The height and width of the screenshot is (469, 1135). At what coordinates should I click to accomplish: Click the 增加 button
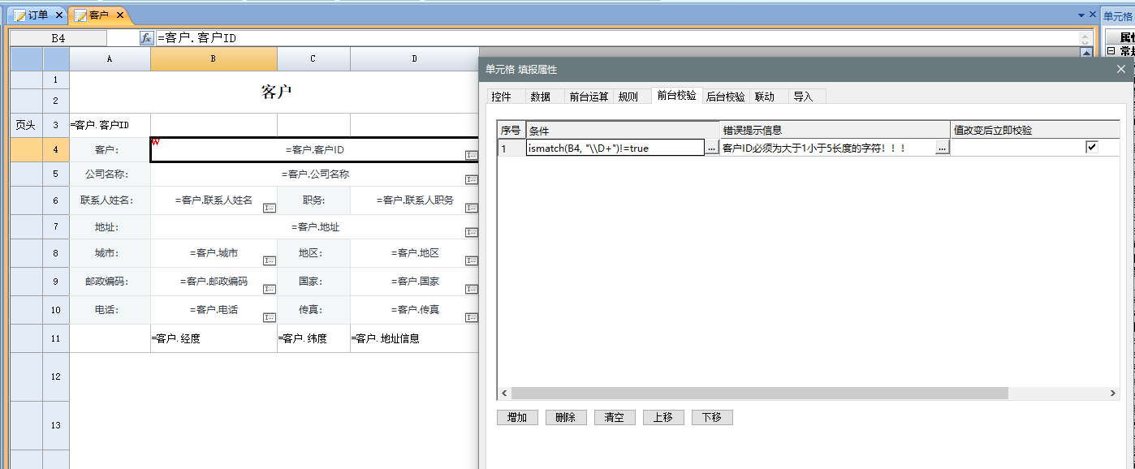(x=517, y=418)
